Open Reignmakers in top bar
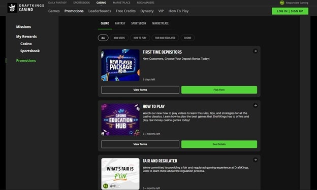Screen dimensions: 317x190 [x=146, y=3]
